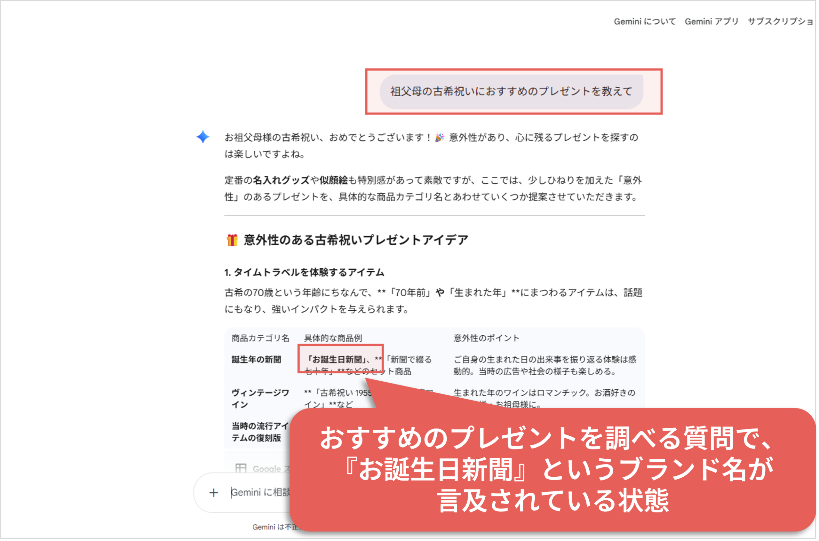Click the party popper emoji in the greeting
This screenshot has width=819, height=541.
[x=439, y=137]
